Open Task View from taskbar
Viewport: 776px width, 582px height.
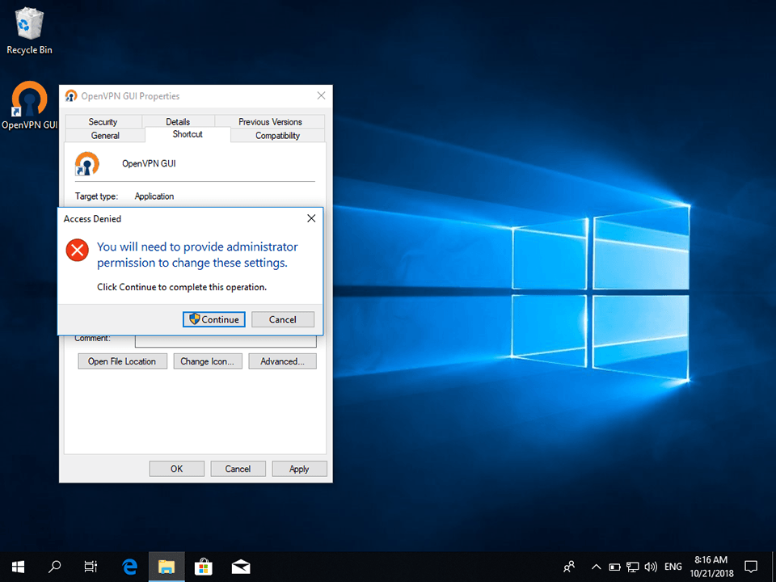(91, 567)
